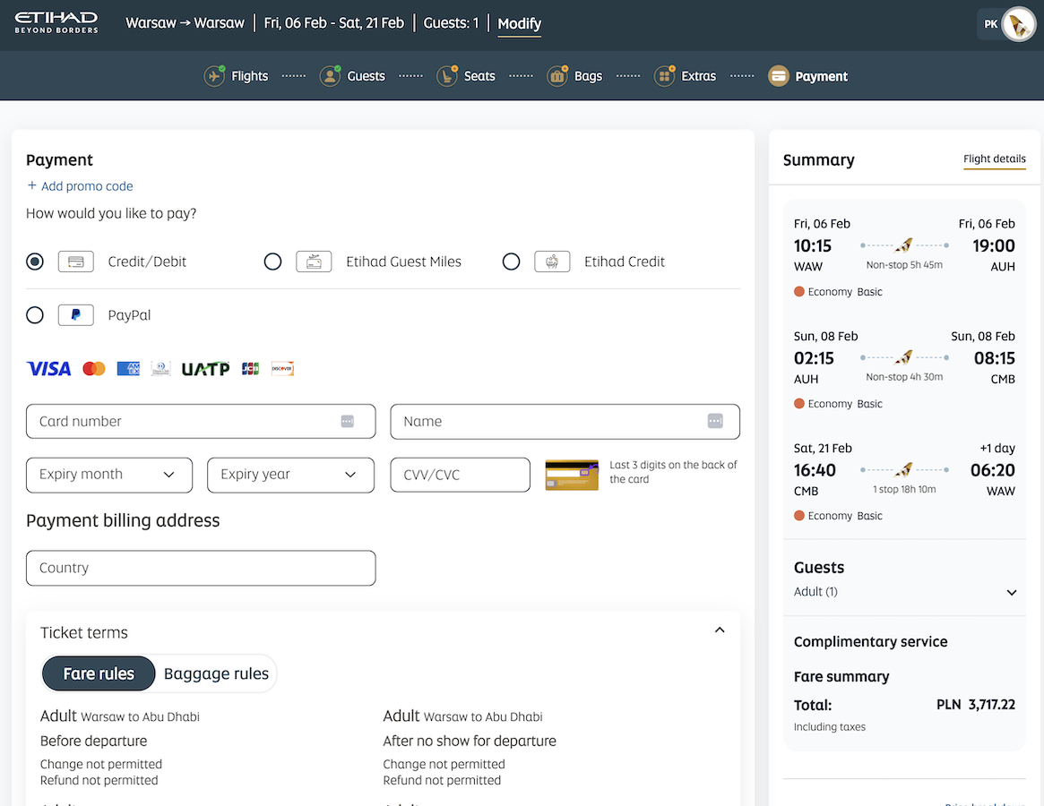Click the Seats step seat icon

[447, 76]
